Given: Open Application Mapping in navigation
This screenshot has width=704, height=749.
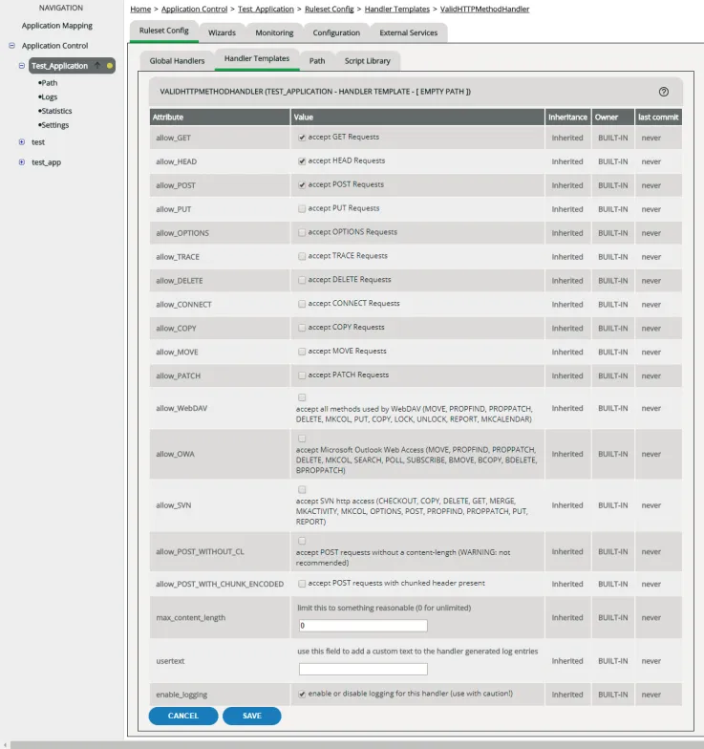Looking at the screenshot, I should (x=57, y=26).
